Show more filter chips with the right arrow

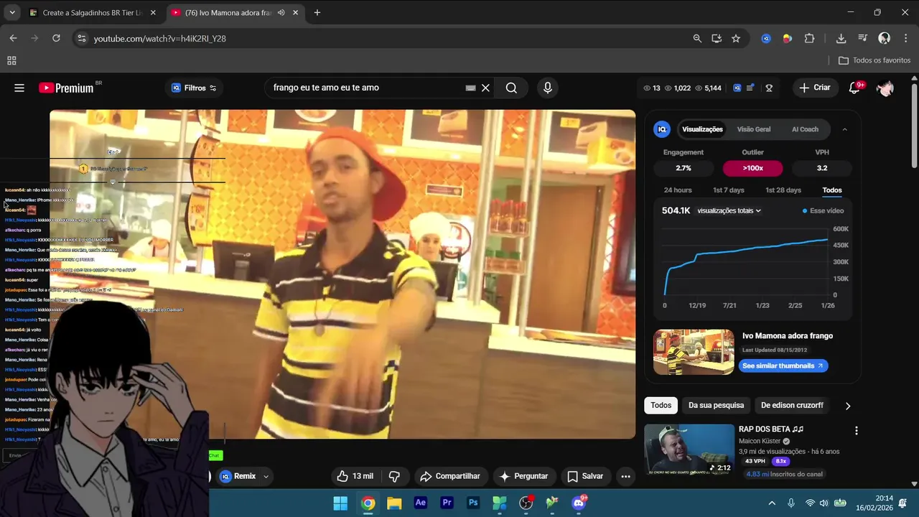point(848,406)
